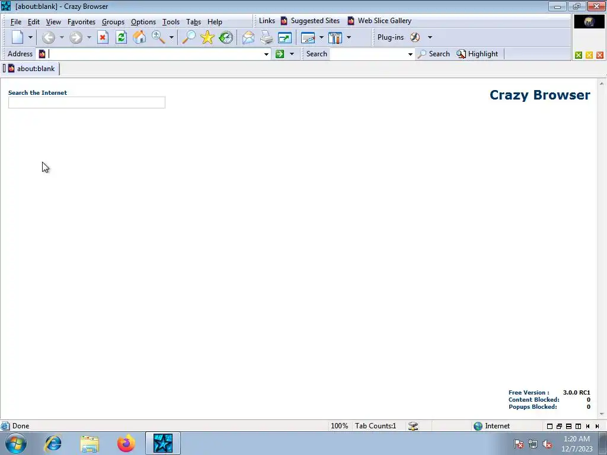Image resolution: width=607 pixels, height=455 pixels.
Task: Click the cascade windows layout icon
Action: (559, 427)
